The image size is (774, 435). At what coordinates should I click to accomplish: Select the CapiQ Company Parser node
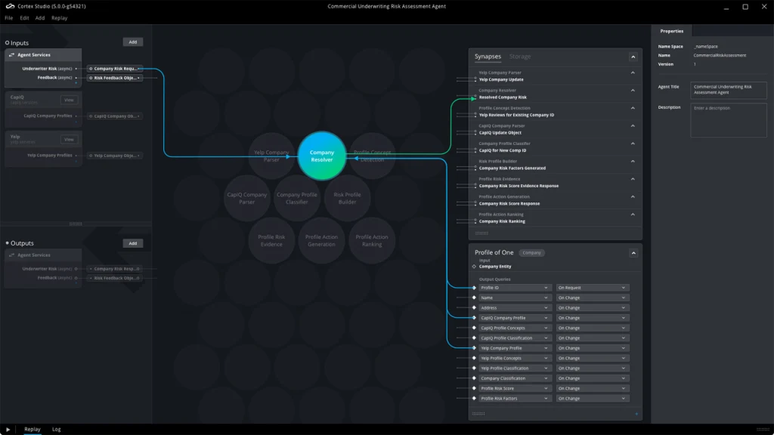[x=246, y=198]
